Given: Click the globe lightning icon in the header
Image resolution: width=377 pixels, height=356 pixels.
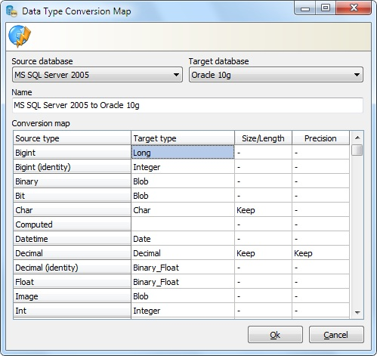Looking at the screenshot, I should [x=20, y=36].
